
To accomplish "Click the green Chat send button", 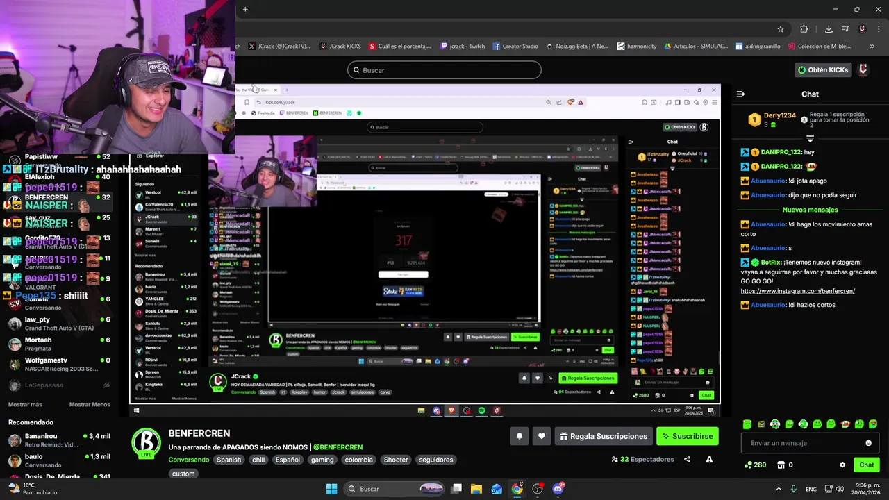I will tap(867, 465).
